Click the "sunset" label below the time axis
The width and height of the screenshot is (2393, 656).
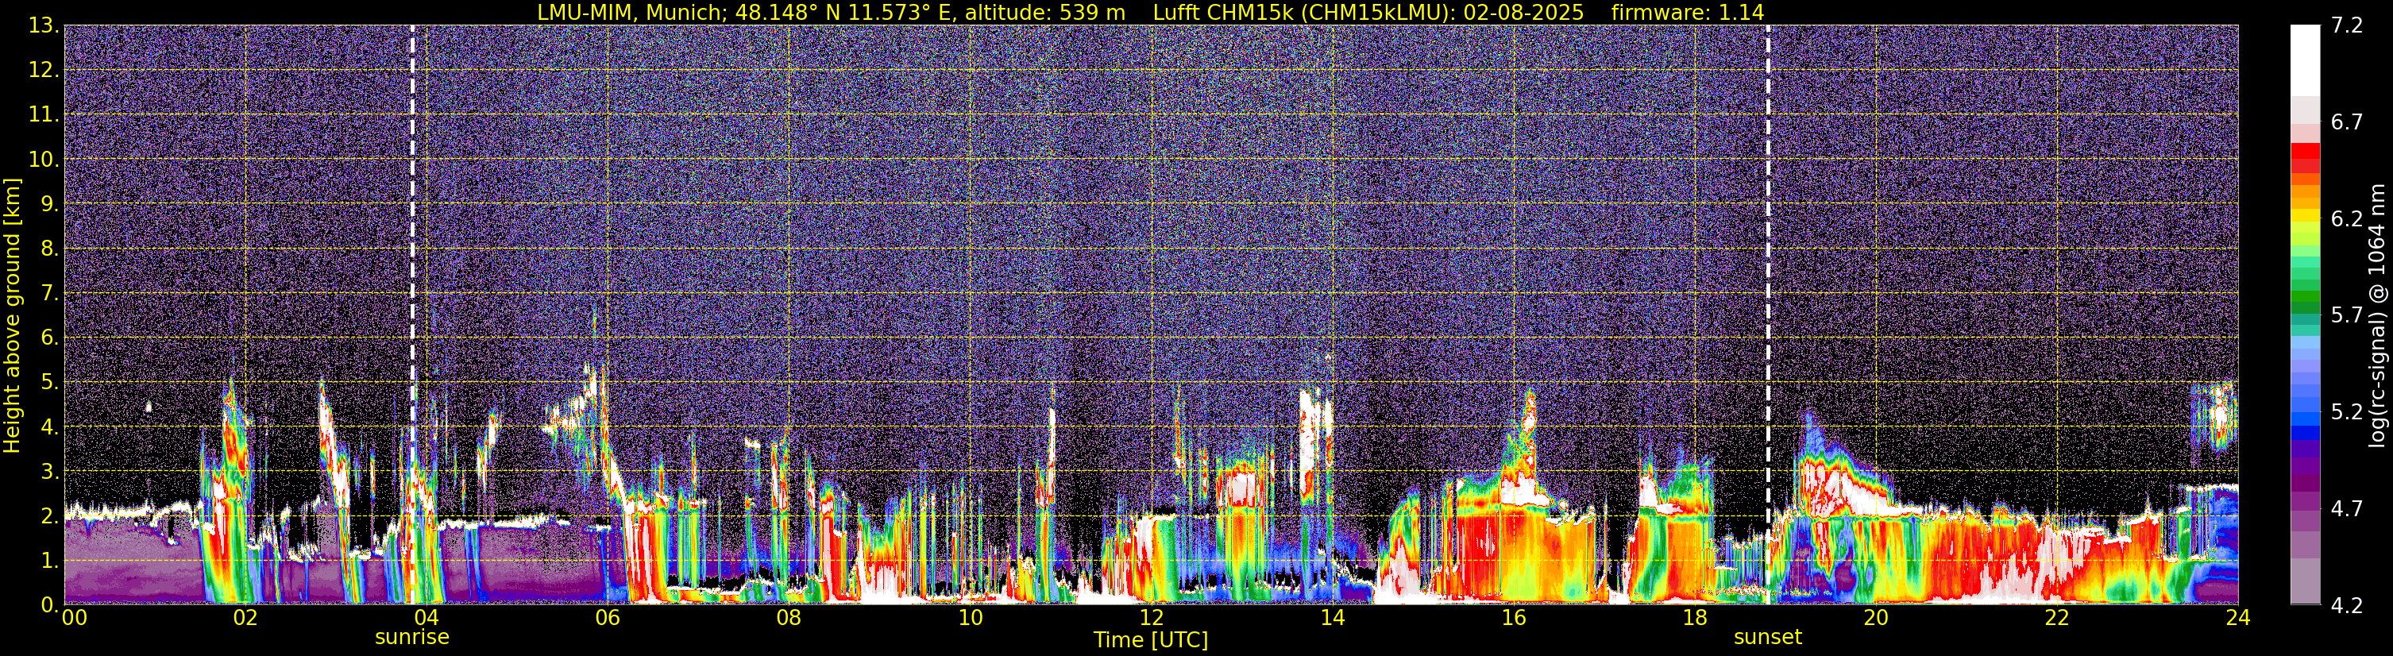click(x=1768, y=638)
